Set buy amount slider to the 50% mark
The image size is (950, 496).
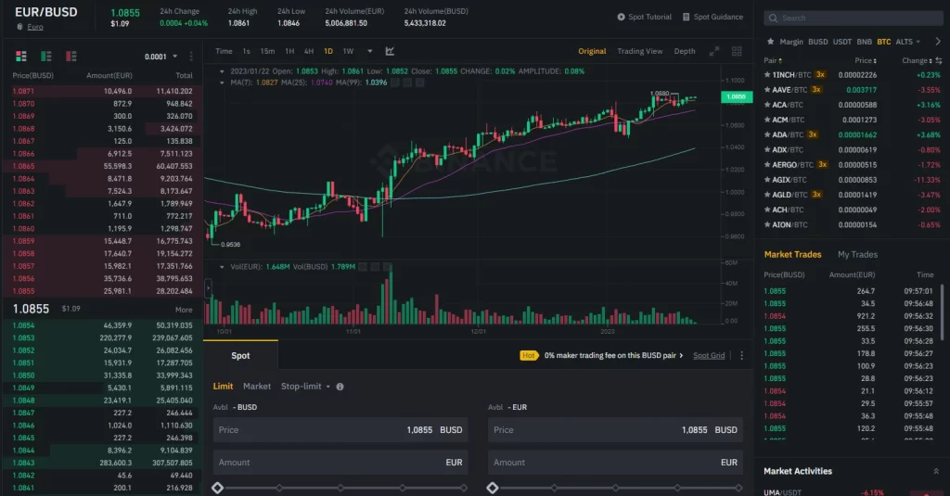click(x=341, y=489)
